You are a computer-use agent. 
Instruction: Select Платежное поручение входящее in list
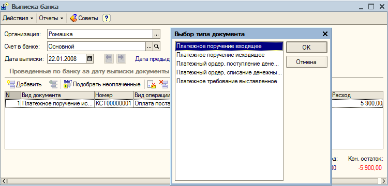point(229,46)
